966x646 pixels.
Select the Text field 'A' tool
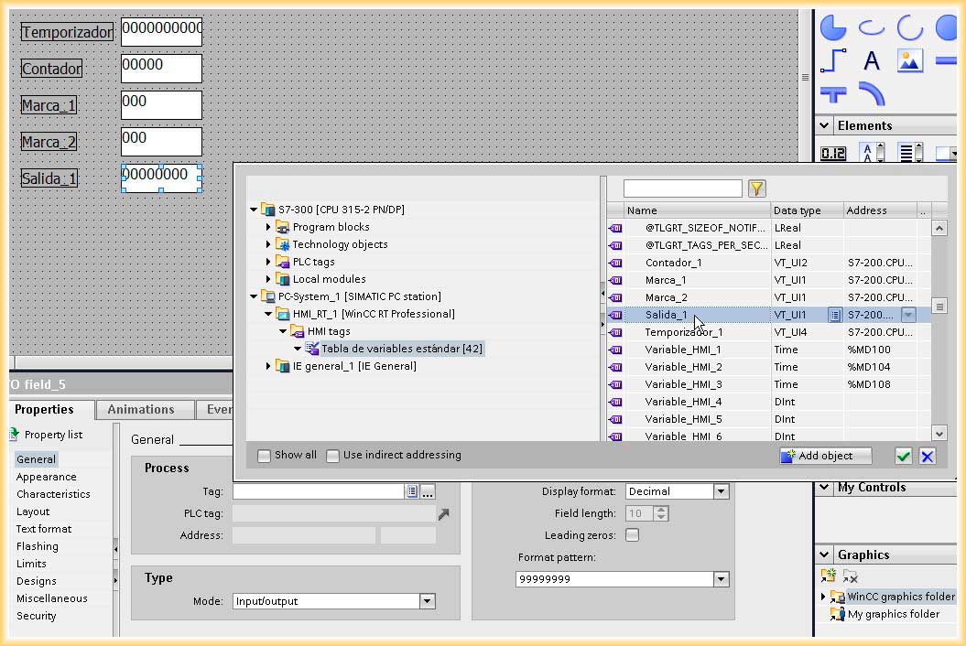click(x=871, y=60)
